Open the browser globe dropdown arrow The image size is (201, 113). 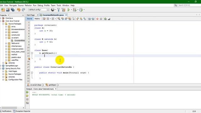[55, 10]
